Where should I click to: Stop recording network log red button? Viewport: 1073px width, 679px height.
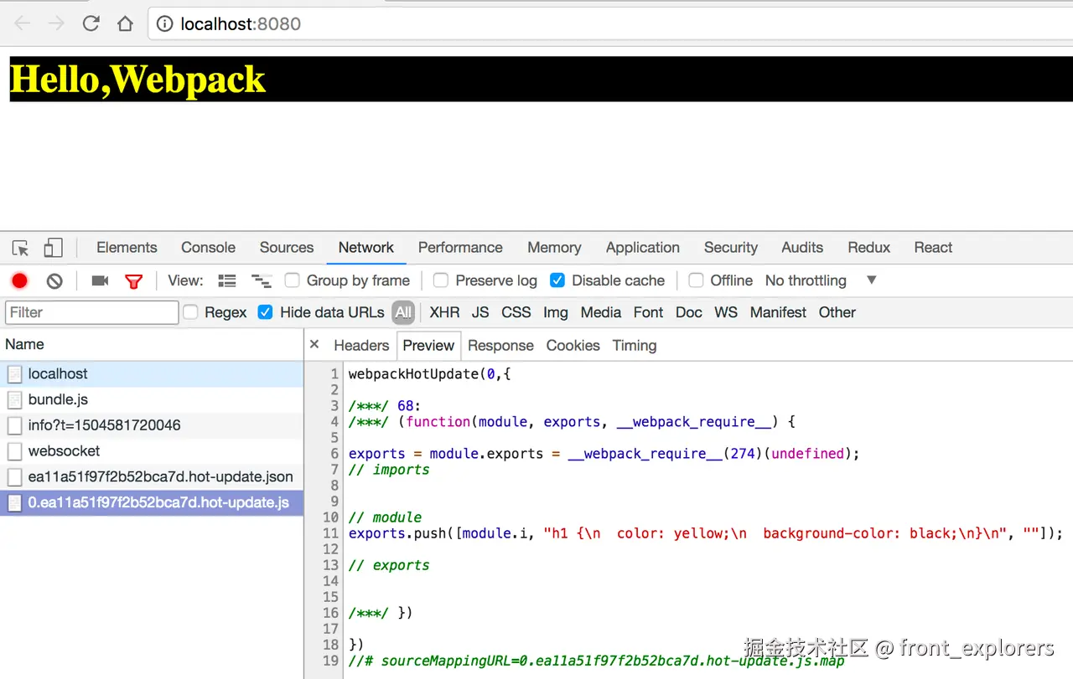click(19, 280)
